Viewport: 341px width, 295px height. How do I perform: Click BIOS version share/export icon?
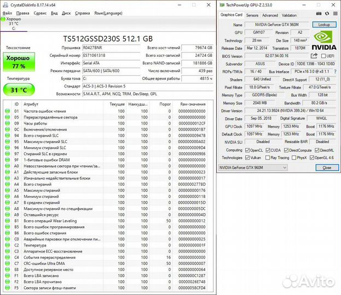point(314,56)
